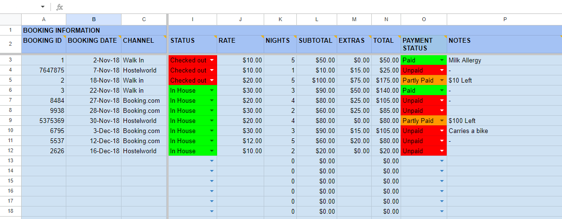Select row 7 header
This screenshot has width=562, height=219.
pos(11,100)
